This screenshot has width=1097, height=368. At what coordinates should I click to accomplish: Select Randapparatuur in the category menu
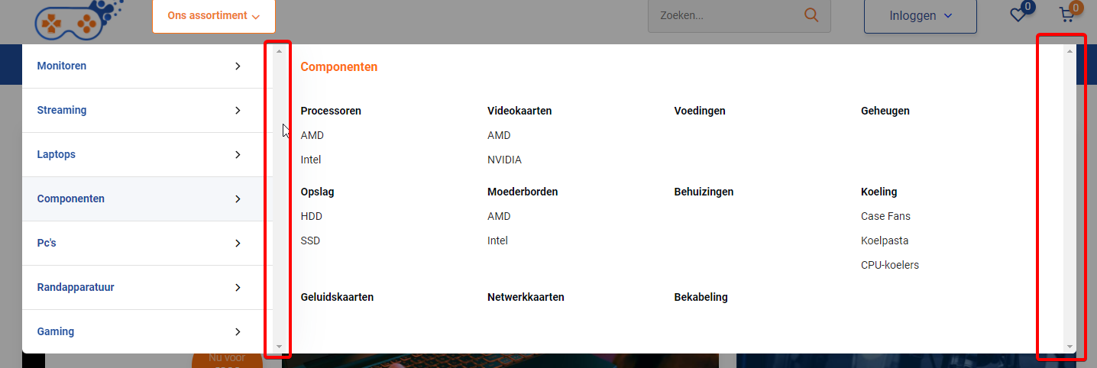[76, 287]
